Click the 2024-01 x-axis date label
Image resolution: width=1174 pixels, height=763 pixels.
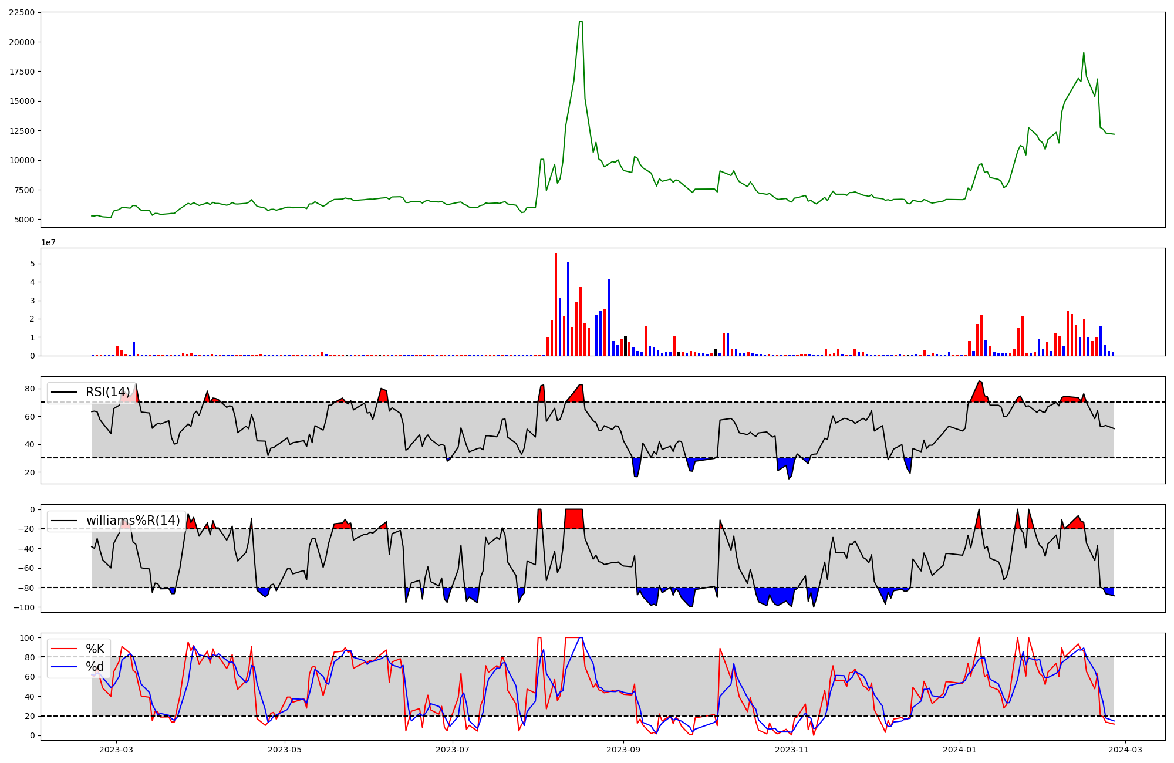(x=960, y=749)
